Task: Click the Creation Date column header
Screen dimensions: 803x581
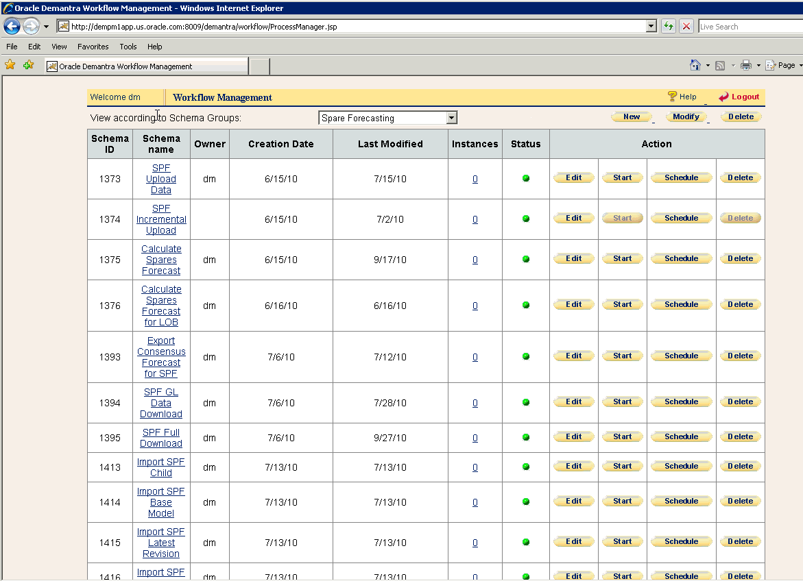Action: point(280,144)
